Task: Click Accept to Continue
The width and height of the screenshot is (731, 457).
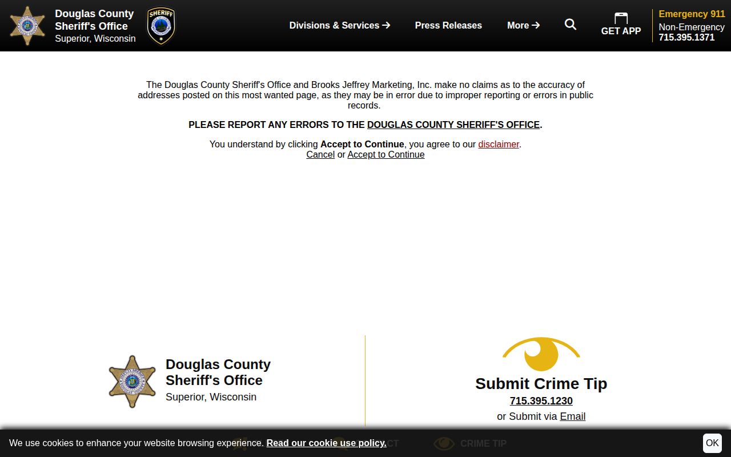Action: [x=386, y=154]
